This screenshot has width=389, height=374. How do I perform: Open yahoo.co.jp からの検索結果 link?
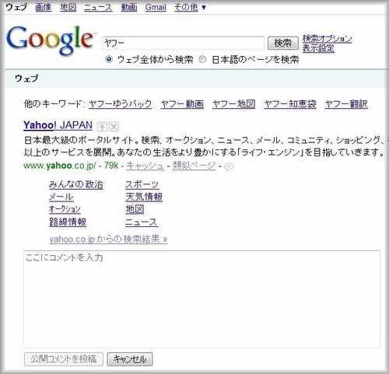point(108,239)
